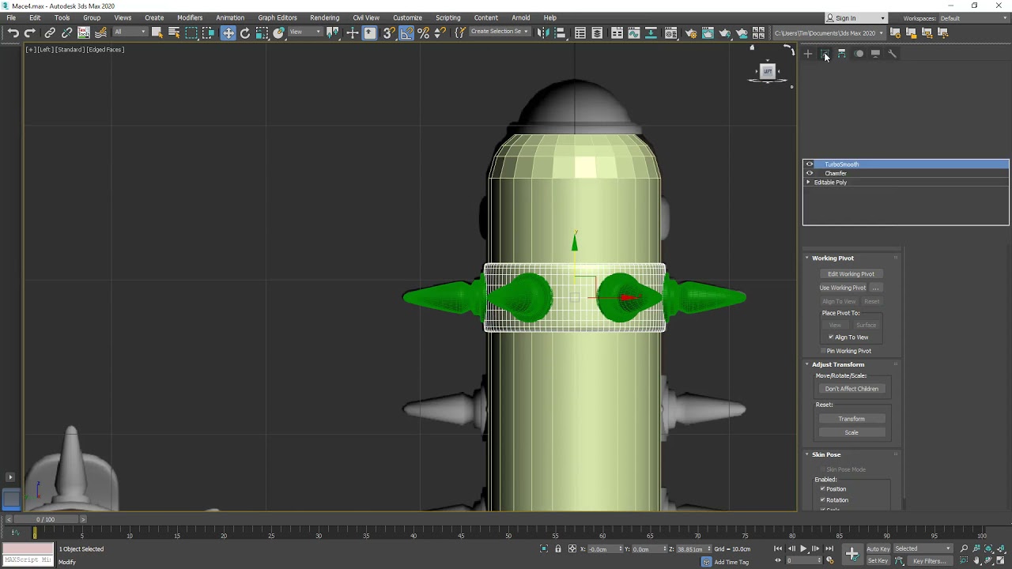Screen dimensions: 1012x569
Task: Open the Workspaces Default dropdown
Action: 972,18
